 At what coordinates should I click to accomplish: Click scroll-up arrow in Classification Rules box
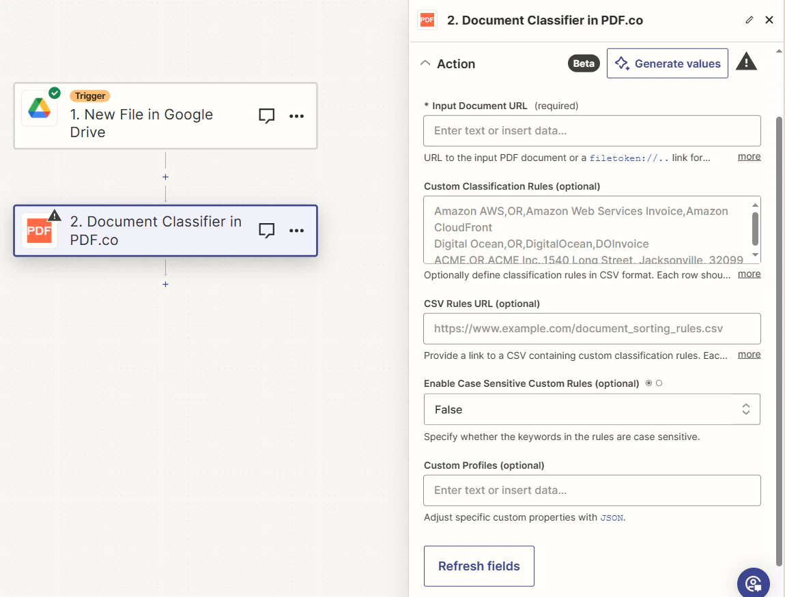pyautogui.click(x=755, y=205)
